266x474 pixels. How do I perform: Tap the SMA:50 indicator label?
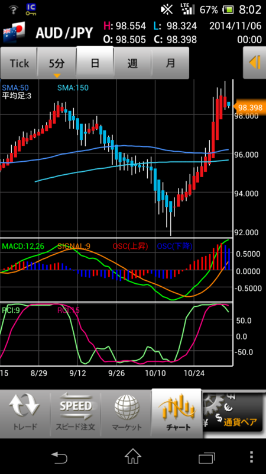point(15,88)
